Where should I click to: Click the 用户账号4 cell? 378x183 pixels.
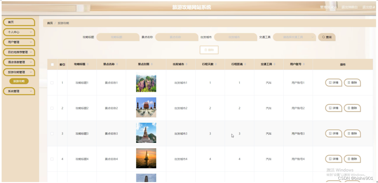tap(298, 159)
